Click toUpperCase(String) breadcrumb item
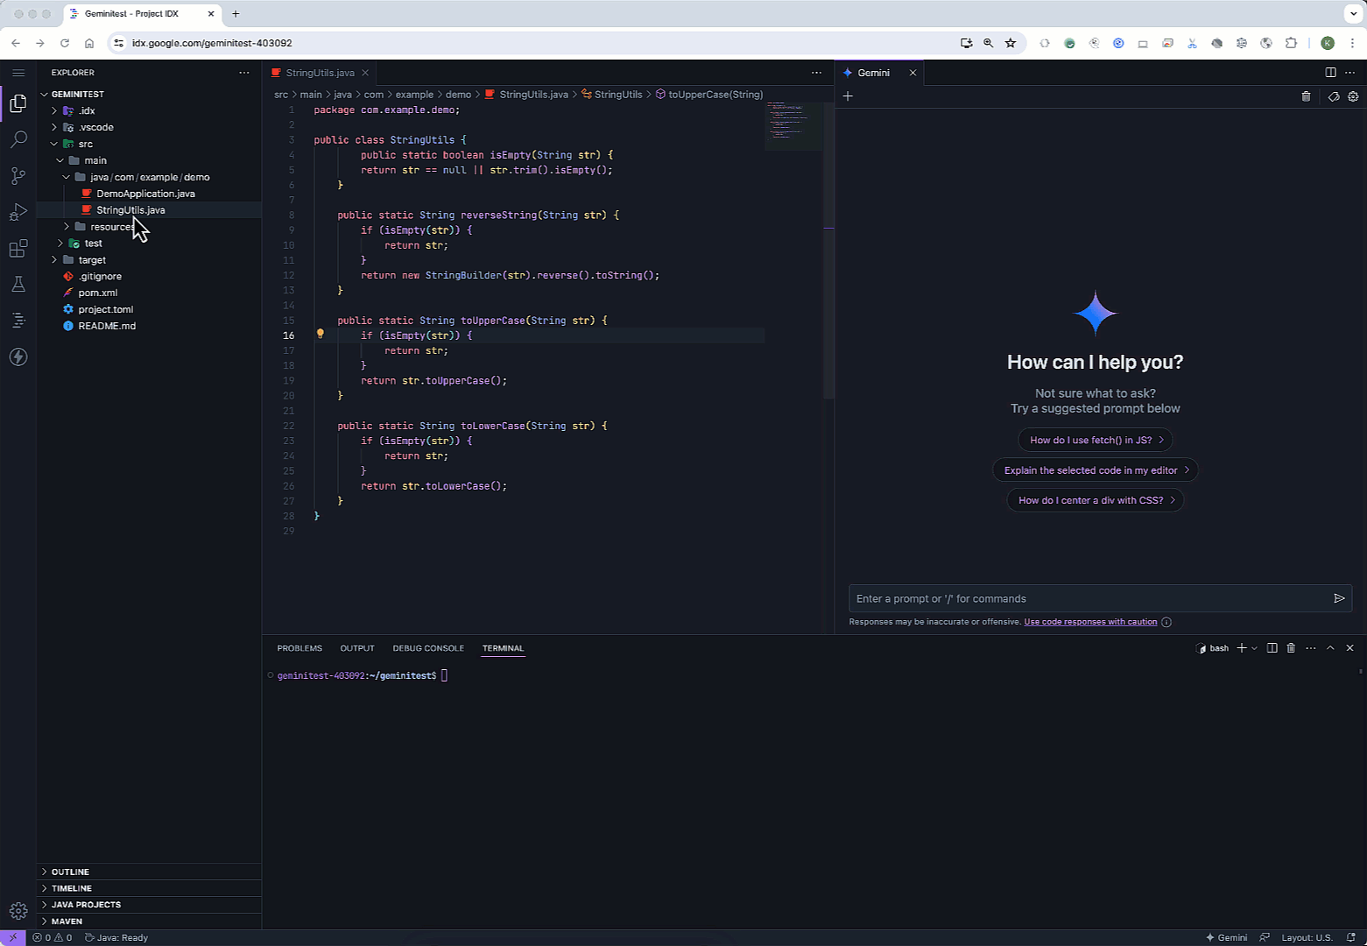Viewport: 1367px width, 946px height. coord(709,95)
